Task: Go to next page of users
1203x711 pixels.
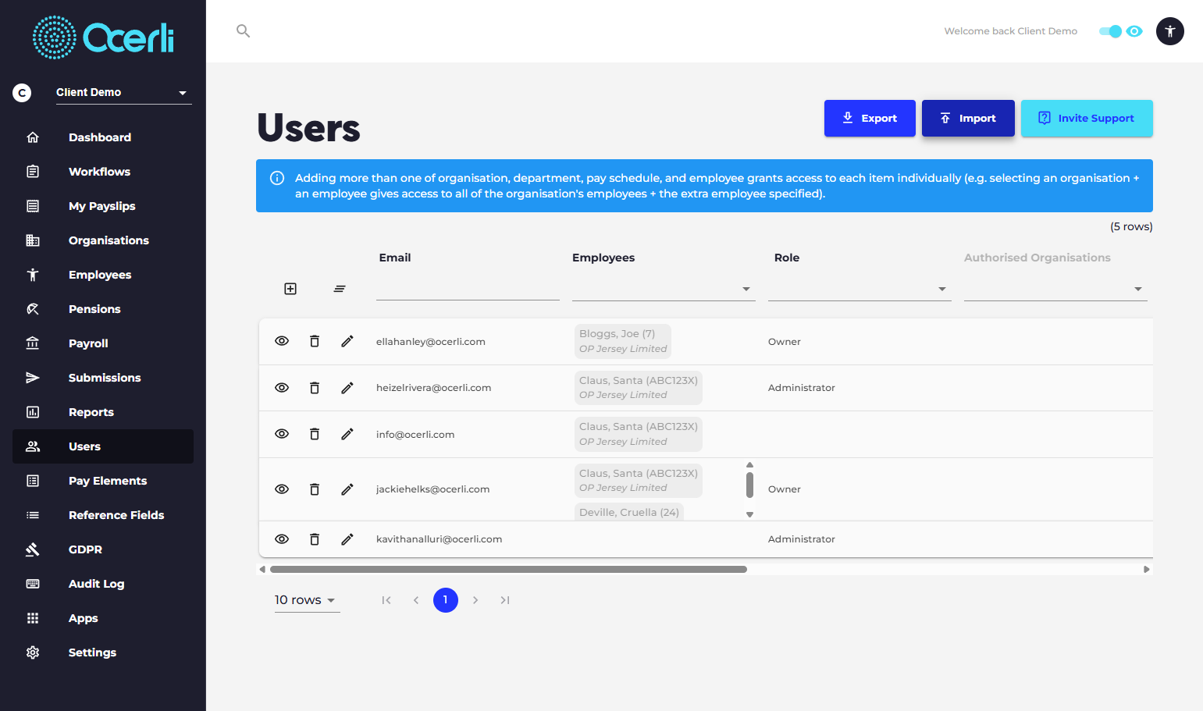Action: pyautogui.click(x=475, y=600)
